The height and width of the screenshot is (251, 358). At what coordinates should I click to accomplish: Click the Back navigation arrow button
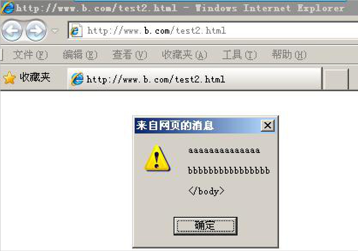tap(12, 30)
